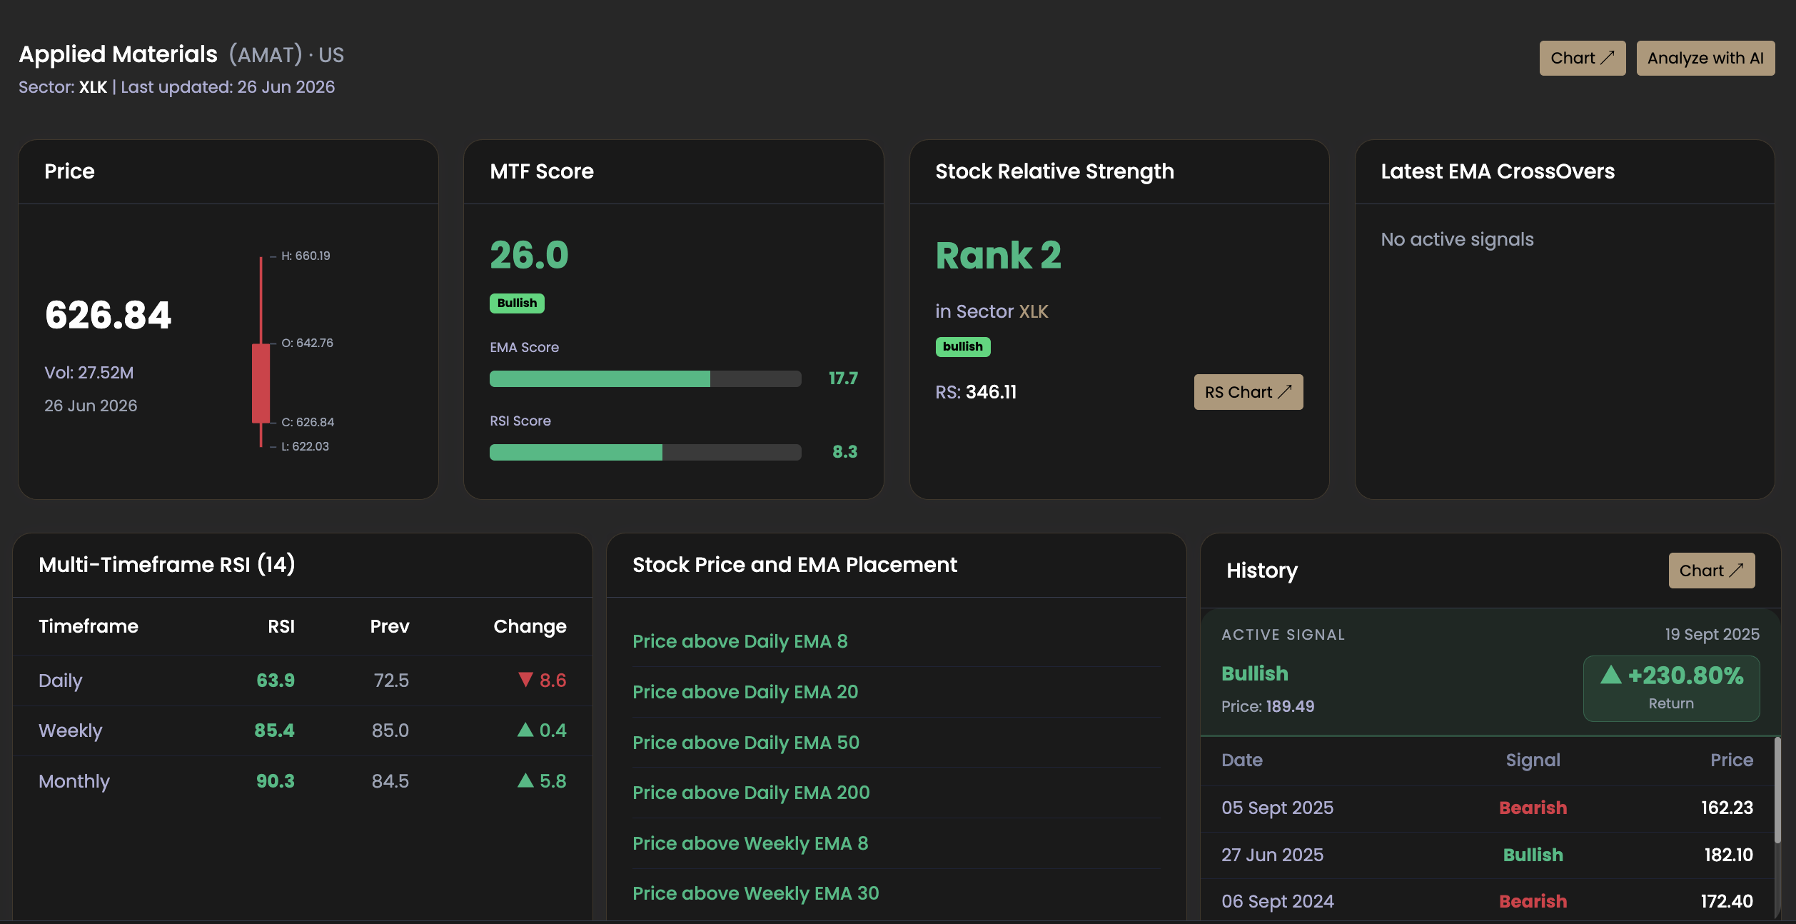
Task: Click the 06 Sept 2024 history row date
Action: (1278, 901)
